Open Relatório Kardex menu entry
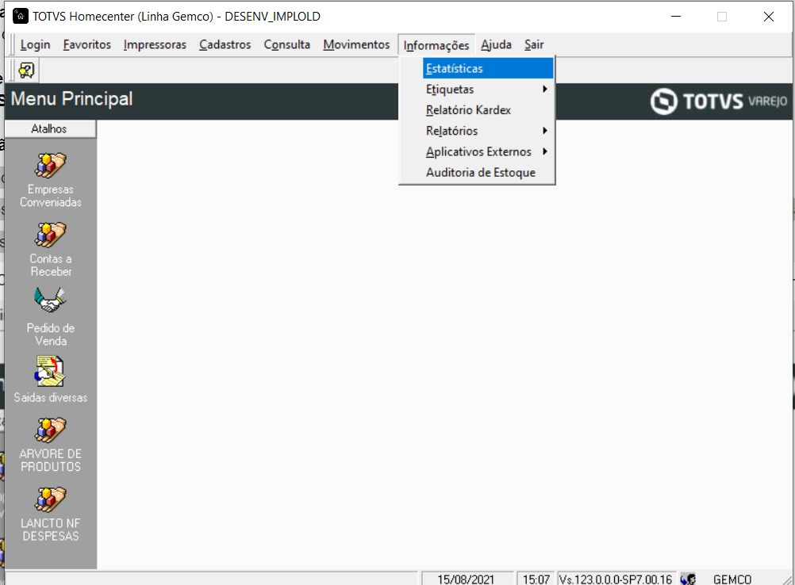The height and width of the screenshot is (585, 795). [x=488, y=110]
